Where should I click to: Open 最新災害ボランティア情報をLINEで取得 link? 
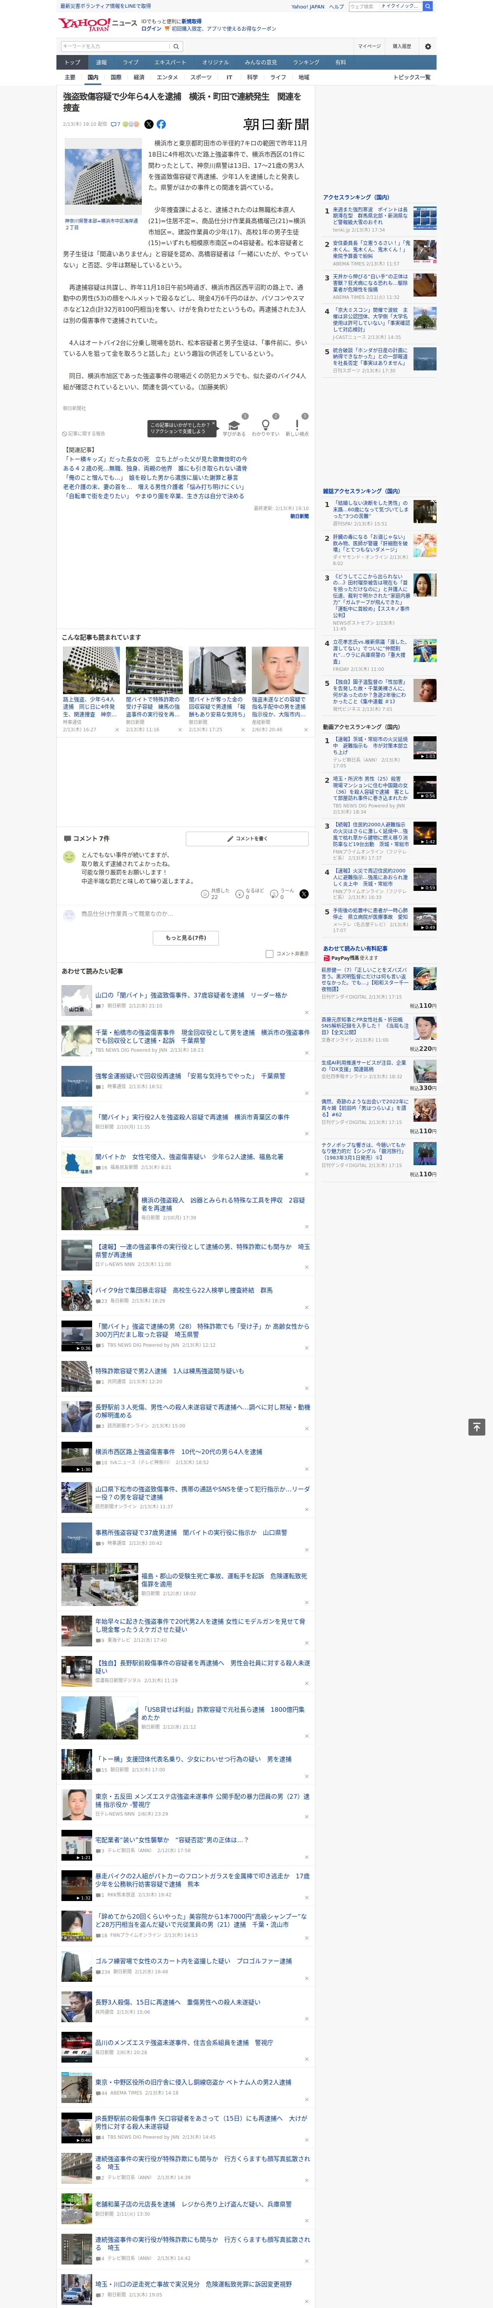click(106, 6)
